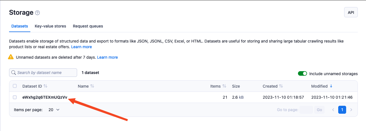
Task: Click the Storage help question mark icon
Action: click(37, 13)
